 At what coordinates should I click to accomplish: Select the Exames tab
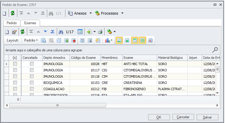(x=30, y=23)
